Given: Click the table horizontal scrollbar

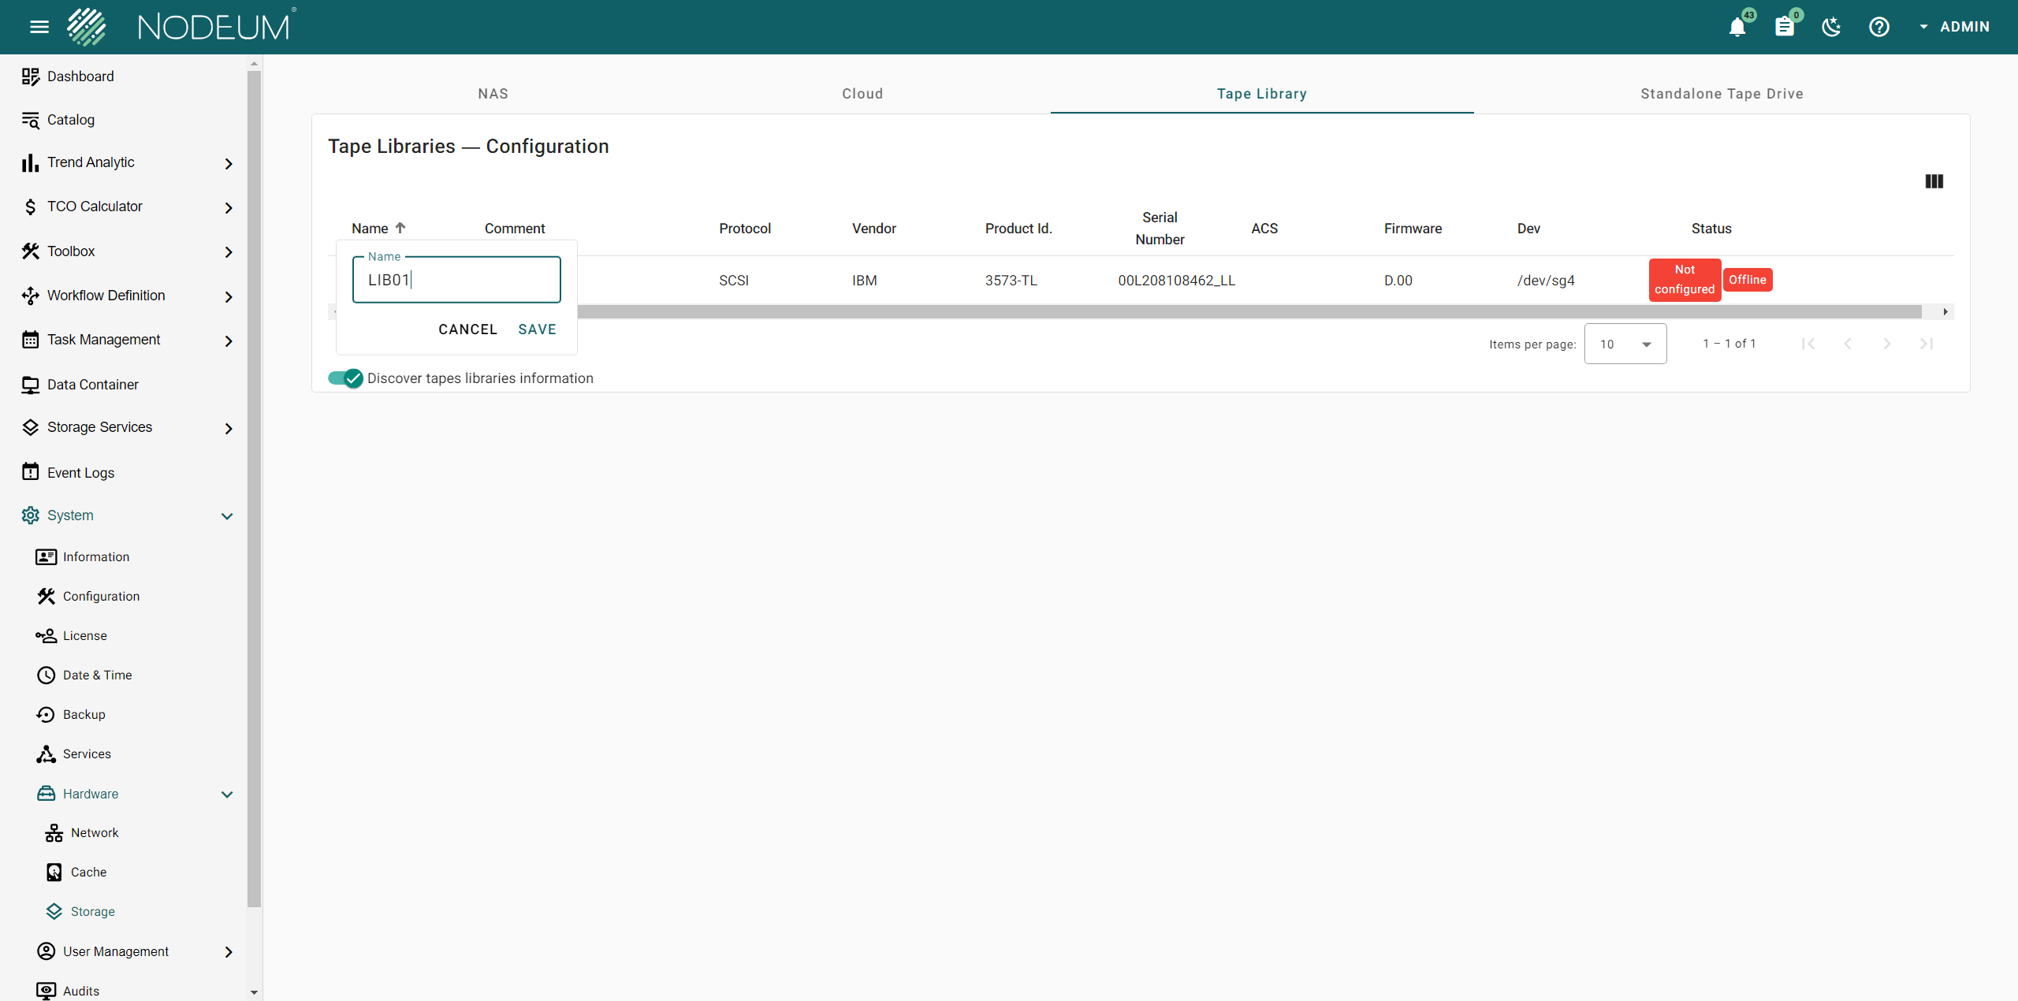Looking at the screenshot, I should point(1245,312).
